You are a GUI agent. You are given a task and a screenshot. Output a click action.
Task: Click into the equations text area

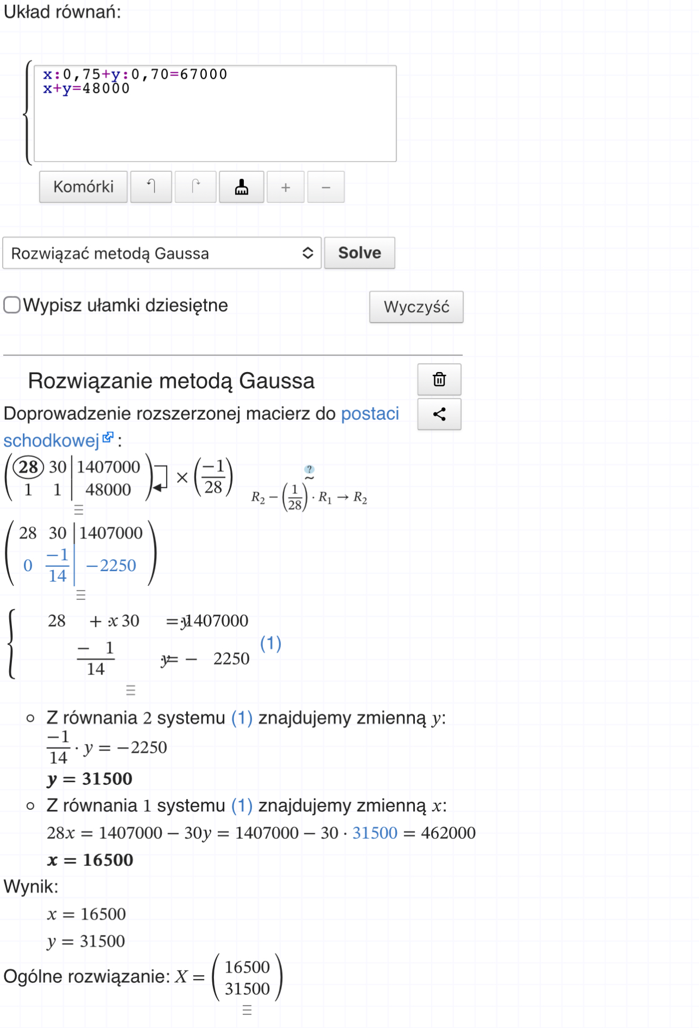[215, 125]
